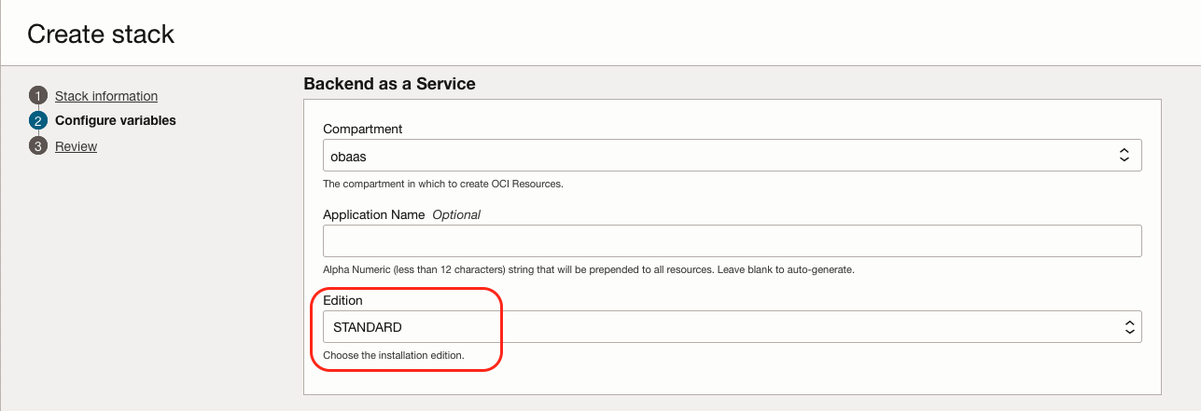Click the Edition dropdown chevron arrows
Viewport: 1201px width, 411px height.
[1129, 327]
